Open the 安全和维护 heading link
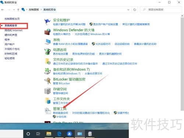The image size is (184, 138). (x=61, y=20)
